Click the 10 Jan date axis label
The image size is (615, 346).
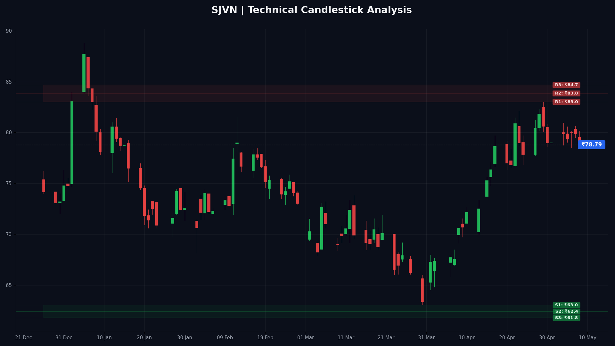(x=104, y=338)
